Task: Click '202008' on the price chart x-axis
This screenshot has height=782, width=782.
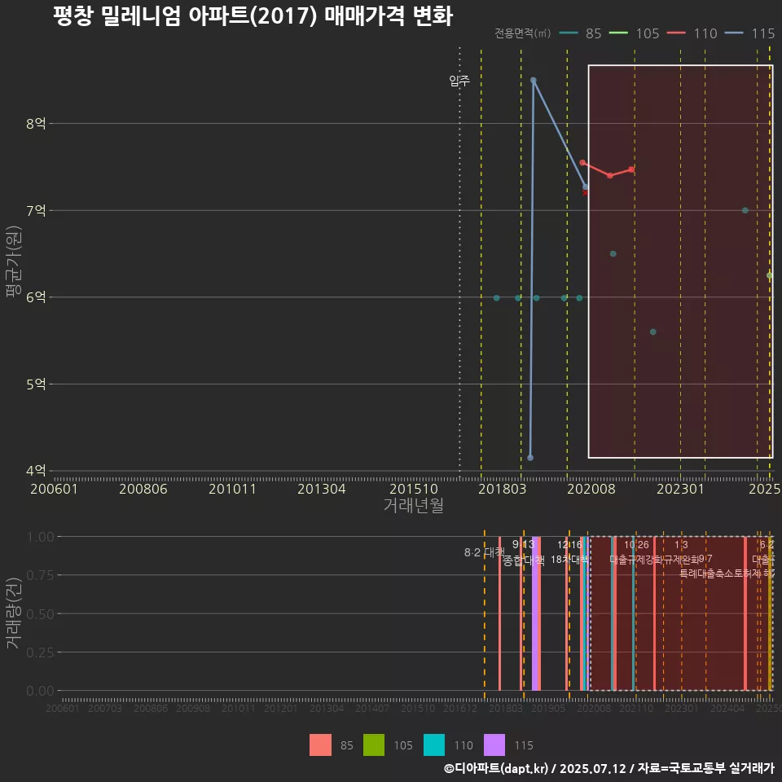Action: (x=591, y=489)
